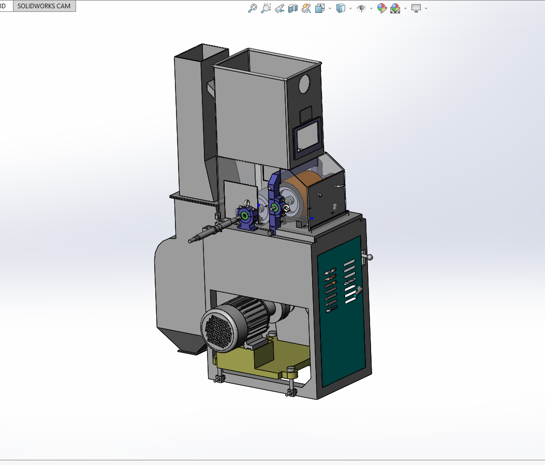
Task: Select the Zoom to Area tool
Action: 266,8
